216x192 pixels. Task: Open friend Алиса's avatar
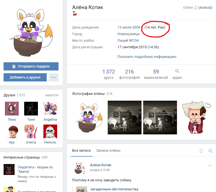31,131
